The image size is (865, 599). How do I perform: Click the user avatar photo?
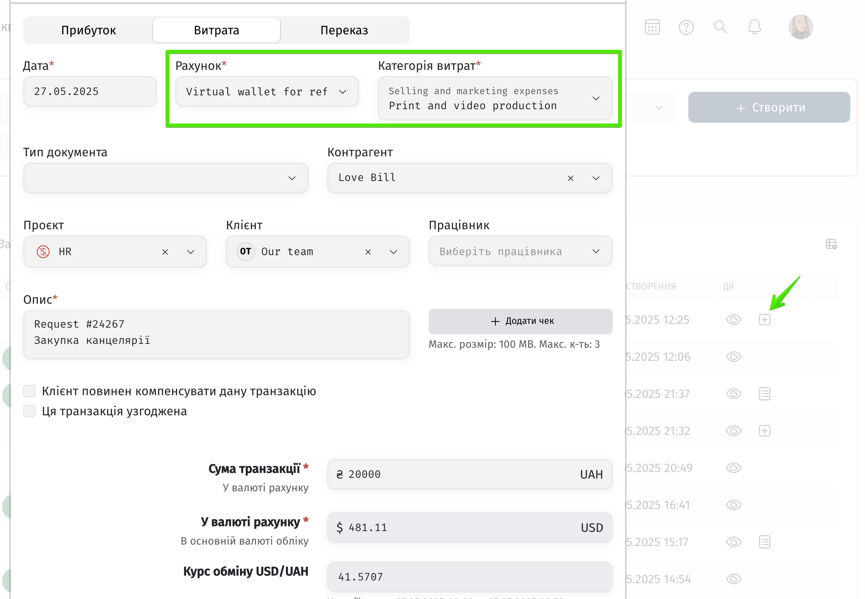point(801,27)
